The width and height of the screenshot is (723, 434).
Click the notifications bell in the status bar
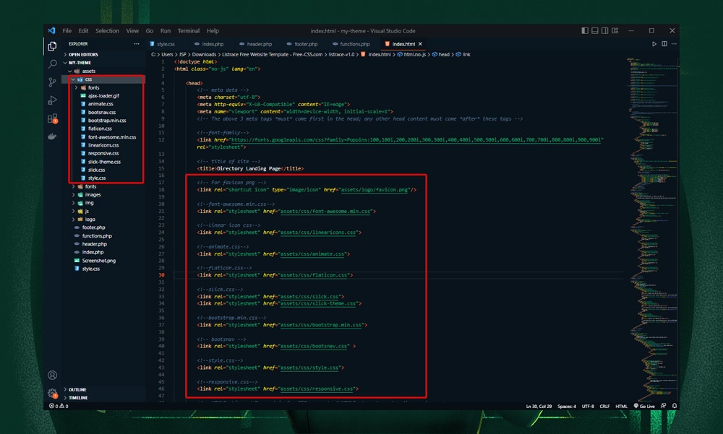(x=674, y=406)
